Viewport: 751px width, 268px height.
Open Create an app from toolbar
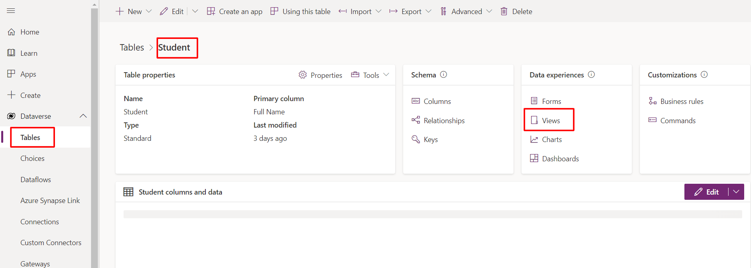235,11
